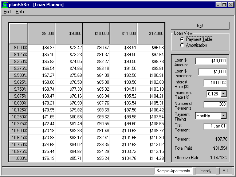Click the Loan $ Increment field
The height and width of the screenshot is (177, 236).
point(212,72)
